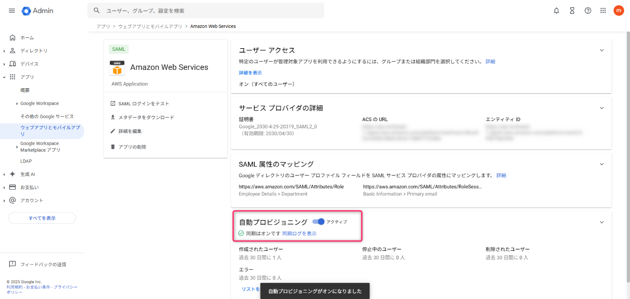630x299 pixels.
Task: Expand Google Workspace sub-tree arrow
Action: point(17,104)
